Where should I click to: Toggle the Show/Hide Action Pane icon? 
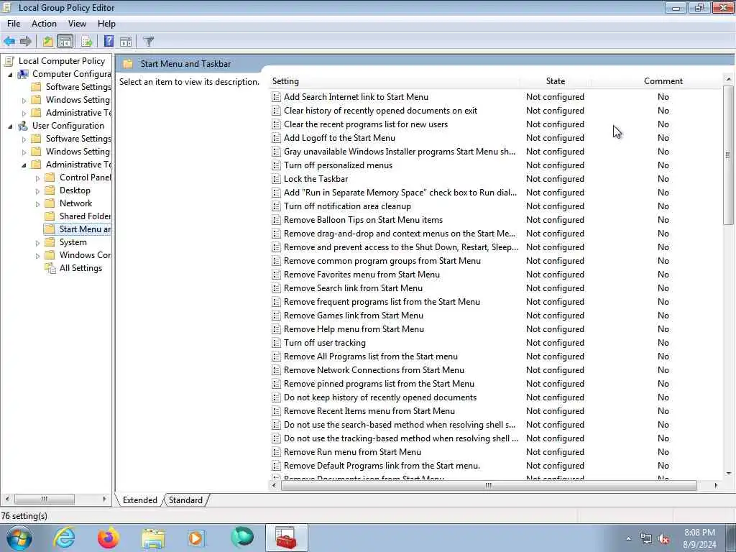[x=126, y=41]
